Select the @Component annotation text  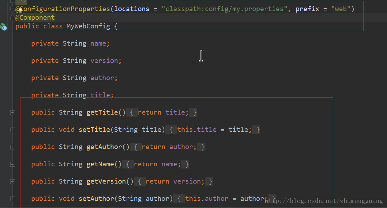35,18
